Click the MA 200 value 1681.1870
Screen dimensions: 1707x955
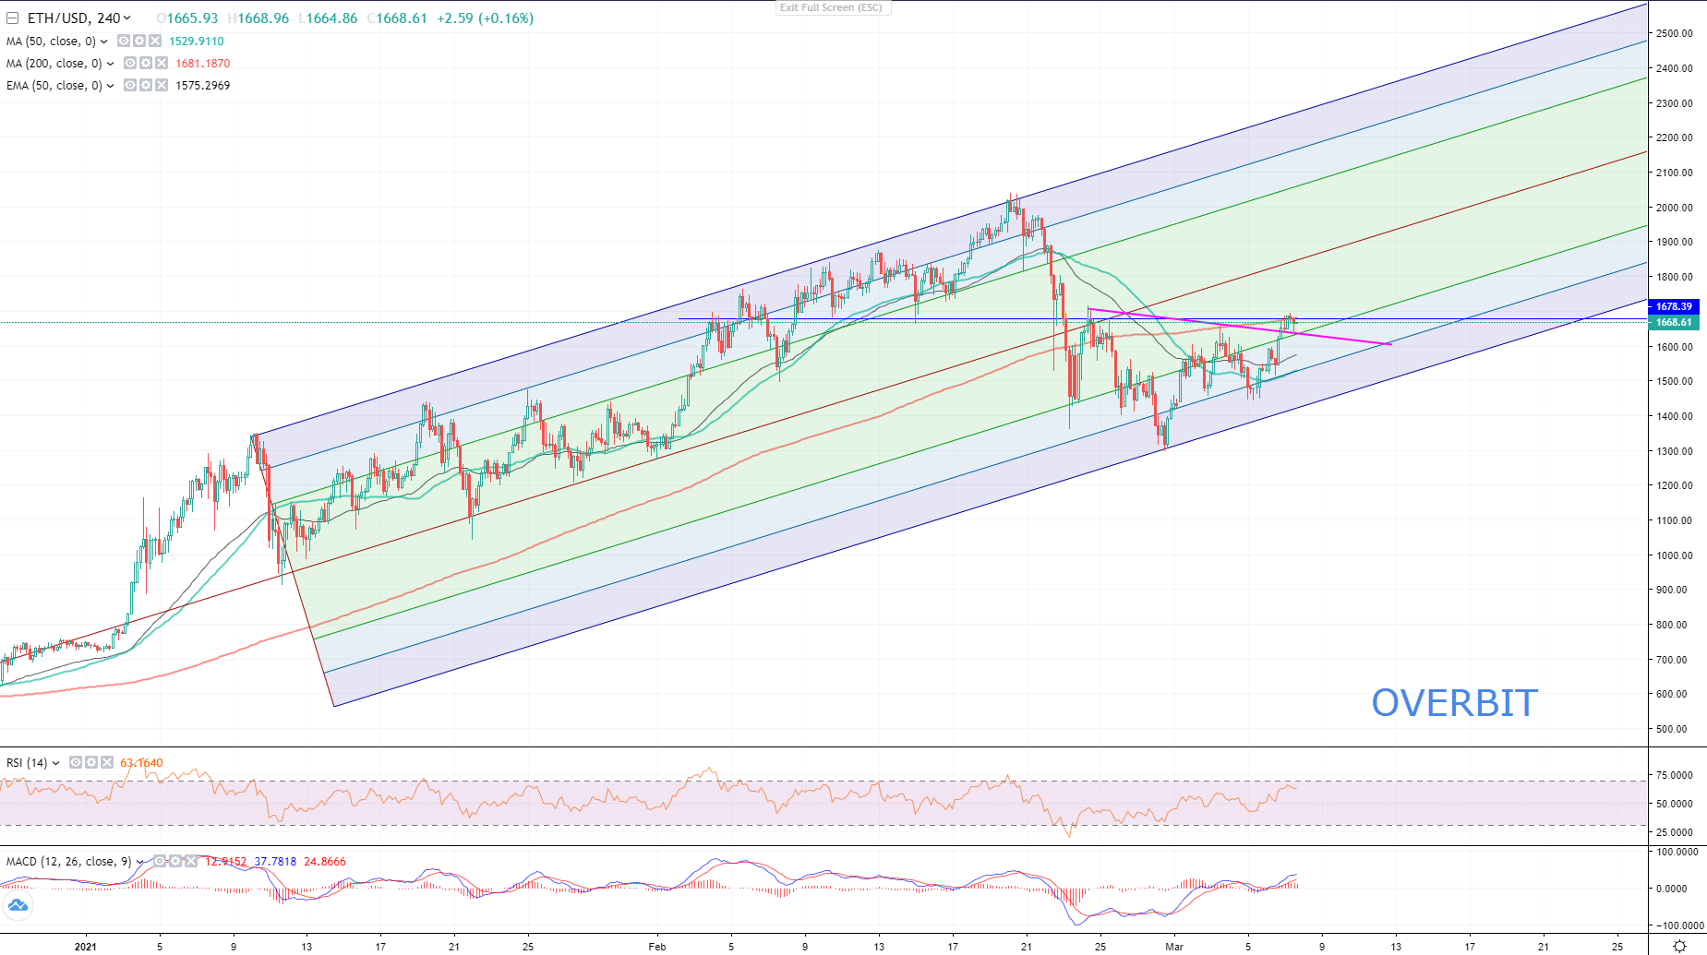(203, 64)
